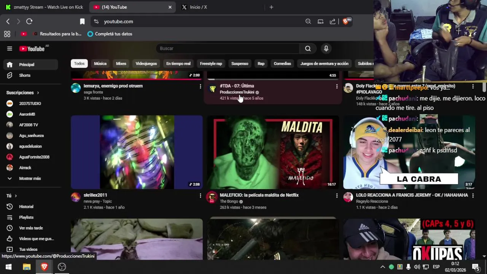
Task: Click The Bongo channel avatar
Action: coord(212,197)
